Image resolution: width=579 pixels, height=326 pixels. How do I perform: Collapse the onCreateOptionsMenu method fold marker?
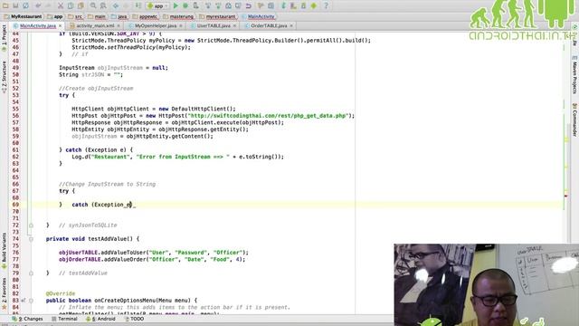(31, 301)
